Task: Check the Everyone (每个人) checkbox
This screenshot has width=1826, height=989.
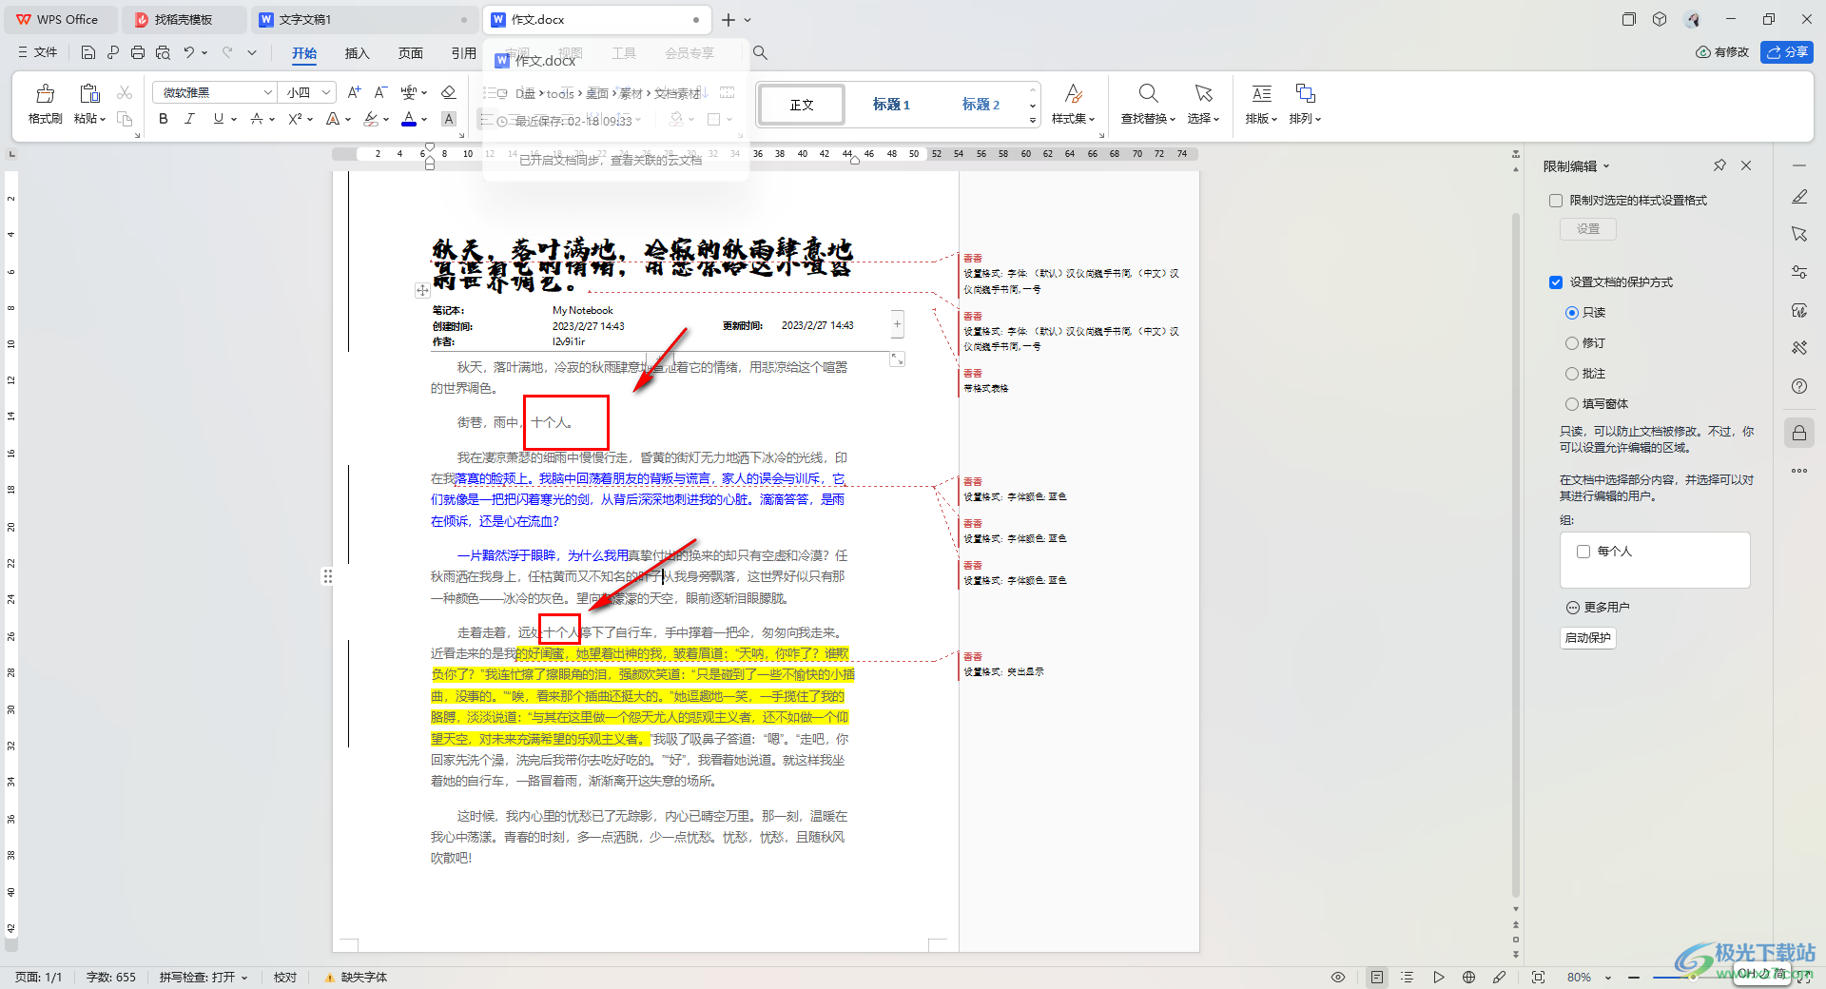Action: [x=1583, y=552]
